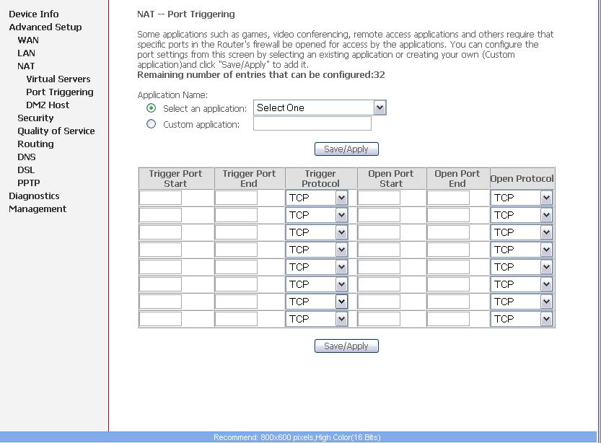
Task: Click the top Save/Apply button
Action: click(346, 149)
